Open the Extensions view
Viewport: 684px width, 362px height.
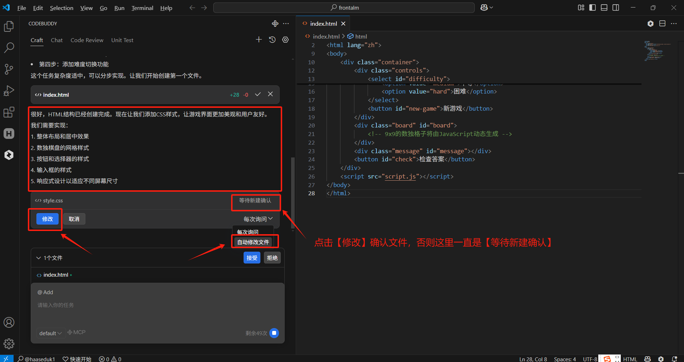[9, 112]
